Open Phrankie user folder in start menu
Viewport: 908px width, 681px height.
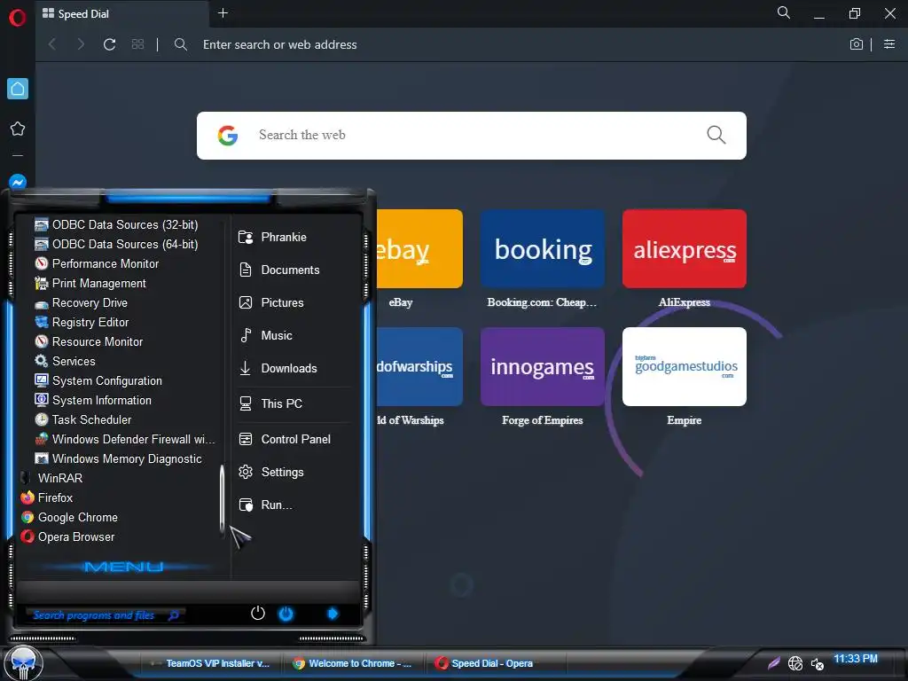click(295, 238)
